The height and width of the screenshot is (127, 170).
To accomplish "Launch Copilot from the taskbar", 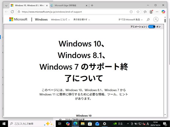I will 68,124.
